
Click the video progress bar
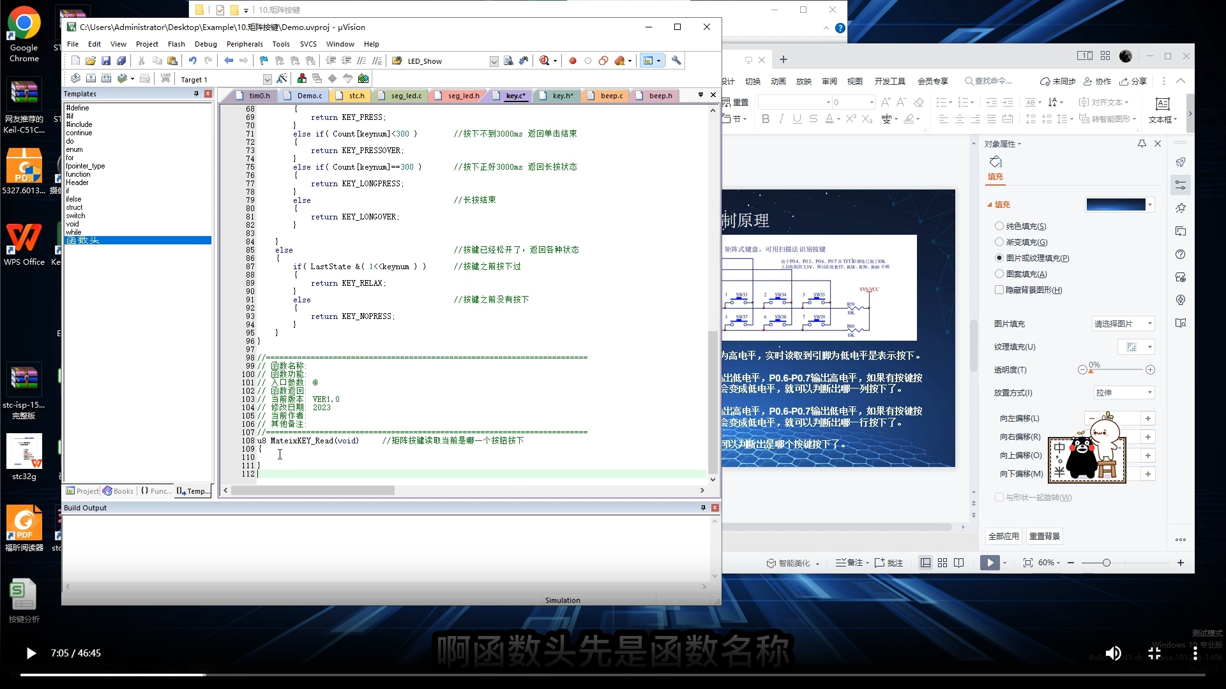(613, 674)
